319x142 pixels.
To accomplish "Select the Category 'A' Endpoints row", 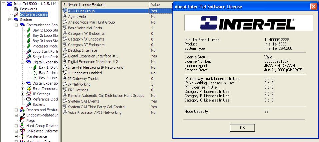I will point(117,34).
